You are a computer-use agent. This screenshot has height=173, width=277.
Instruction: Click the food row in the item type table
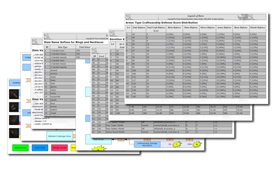(x=60, y=83)
